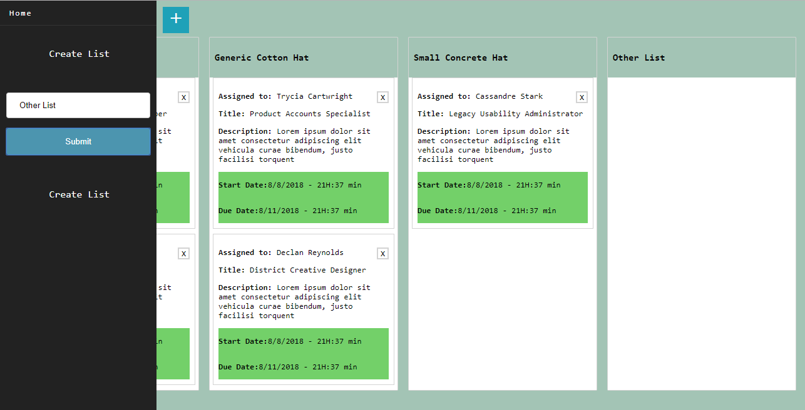Close the partially hidden lower-left task card
Viewport: 805px width, 410px height.
183,253
